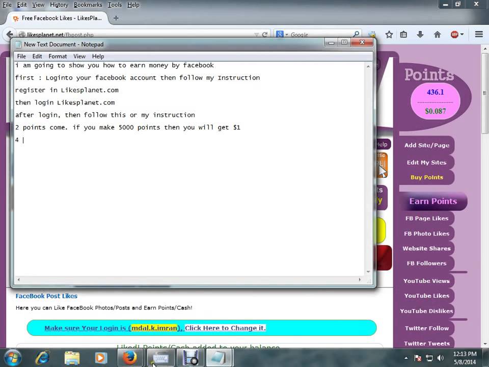Screen dimensions: 489x367
Task: Open Notepad Edit menu
Action: 37,56
